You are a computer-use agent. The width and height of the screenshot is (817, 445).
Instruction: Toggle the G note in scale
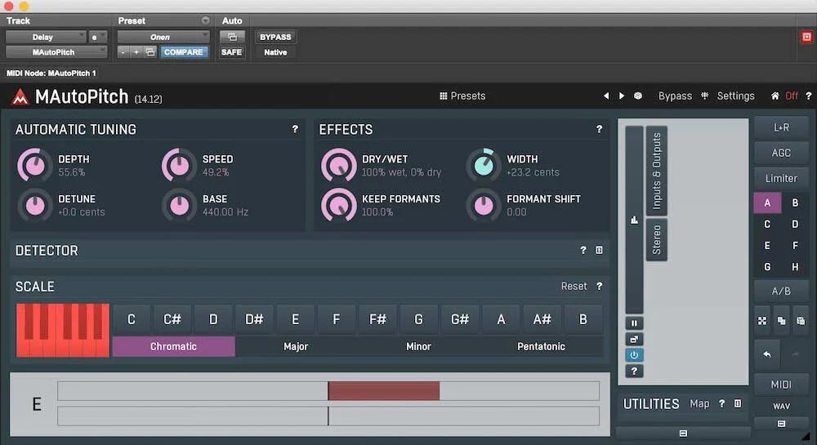tap(418, 319)
